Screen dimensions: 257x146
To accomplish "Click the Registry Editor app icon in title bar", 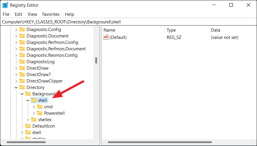I will [x=5, y=5].
